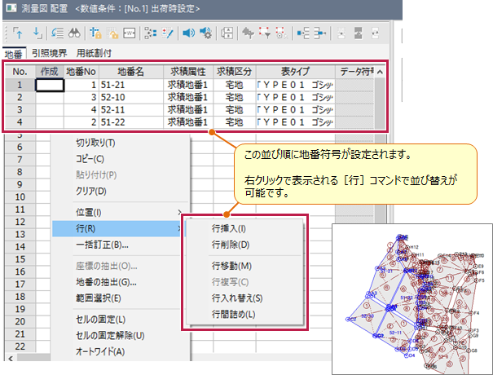The width and height of the screenshot is (493, 375).
Task: Choose コピー(C) in the context menu
Action: point(84,159)
